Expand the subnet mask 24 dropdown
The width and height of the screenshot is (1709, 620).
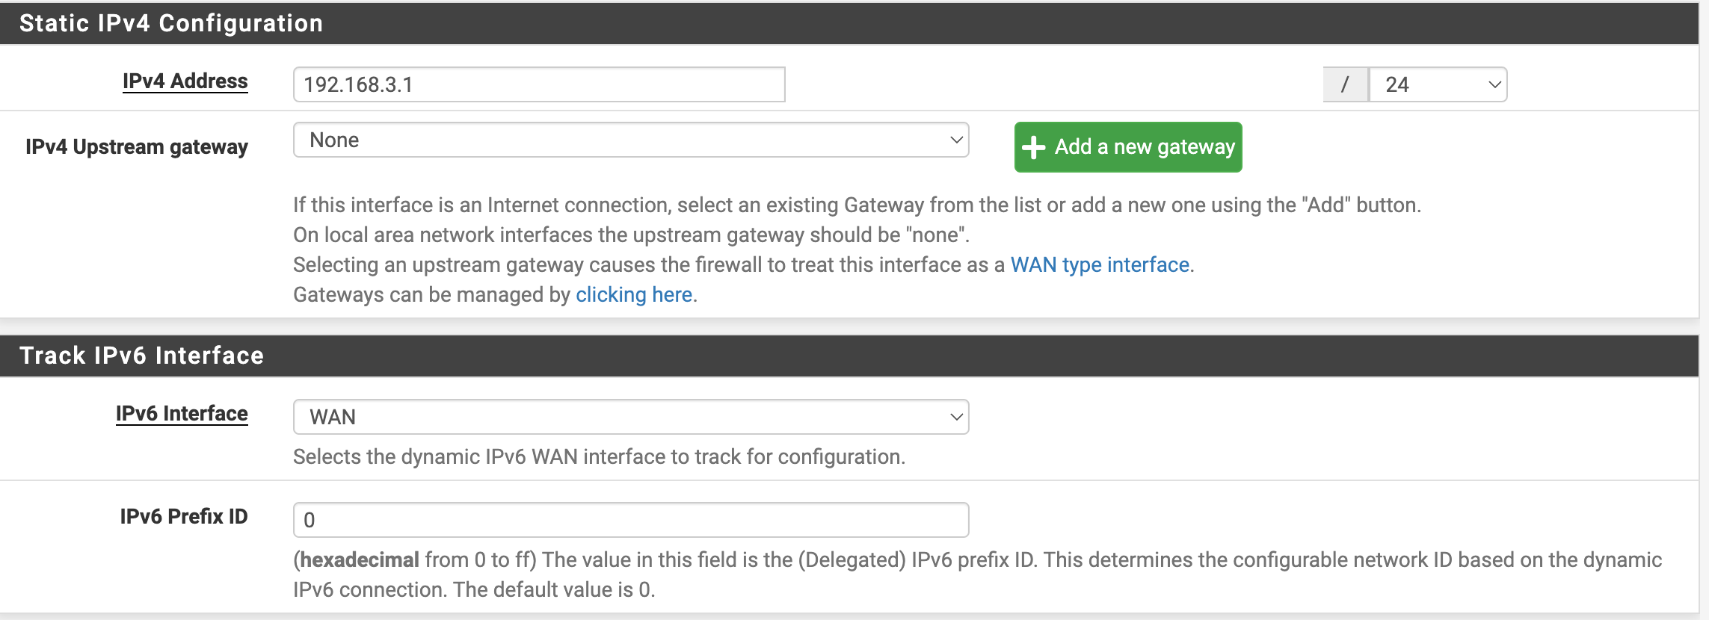[x=1438, y=84]
